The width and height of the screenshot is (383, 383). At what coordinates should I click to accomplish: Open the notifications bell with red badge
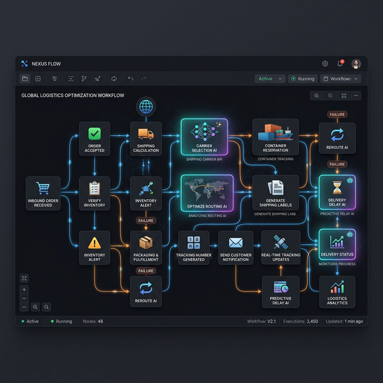tap(341, 63)
